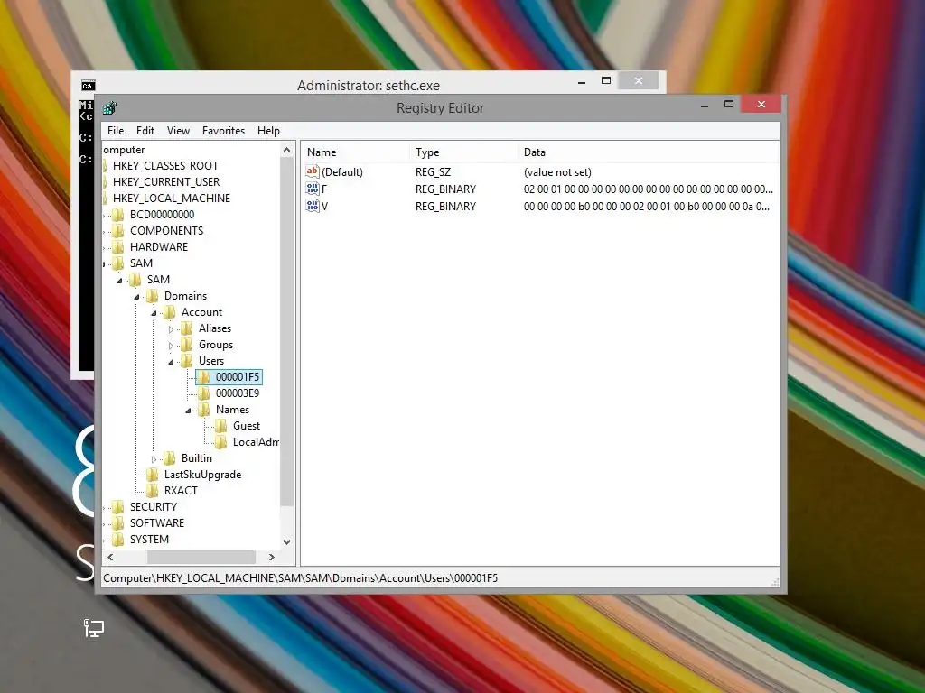This screenshot has height=693, width=925.
Task: Click the network icon on lock screen
Action: pyautogui.click(x=93, y=628)
